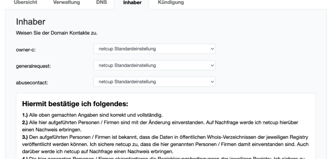Viewport: 331px width, 159px height.
Task: Click the Inhaber page heading
Action: pos(31,22)
